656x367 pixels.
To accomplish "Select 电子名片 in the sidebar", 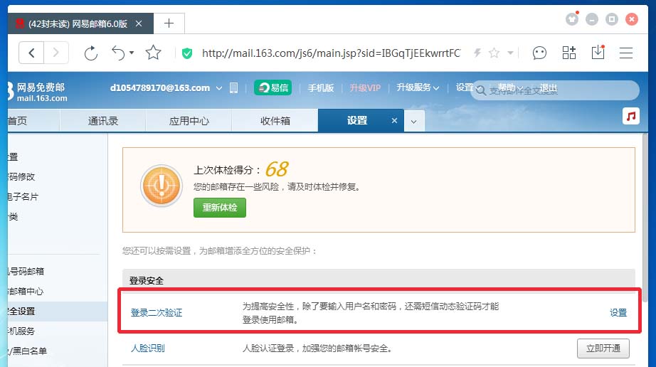I will click(23, 197).
